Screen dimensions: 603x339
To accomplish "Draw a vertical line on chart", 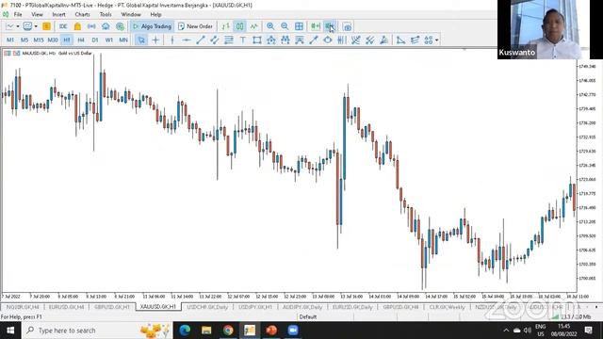I will click(172, 40).
